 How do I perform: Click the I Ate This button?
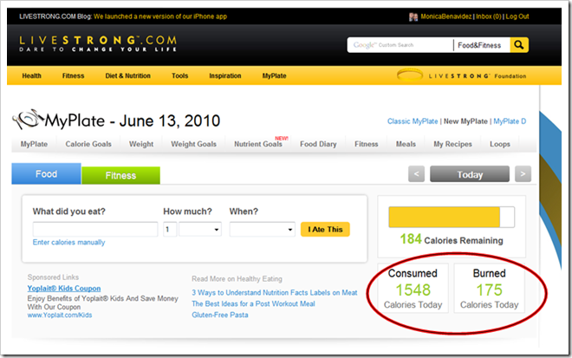coord(325,229)
